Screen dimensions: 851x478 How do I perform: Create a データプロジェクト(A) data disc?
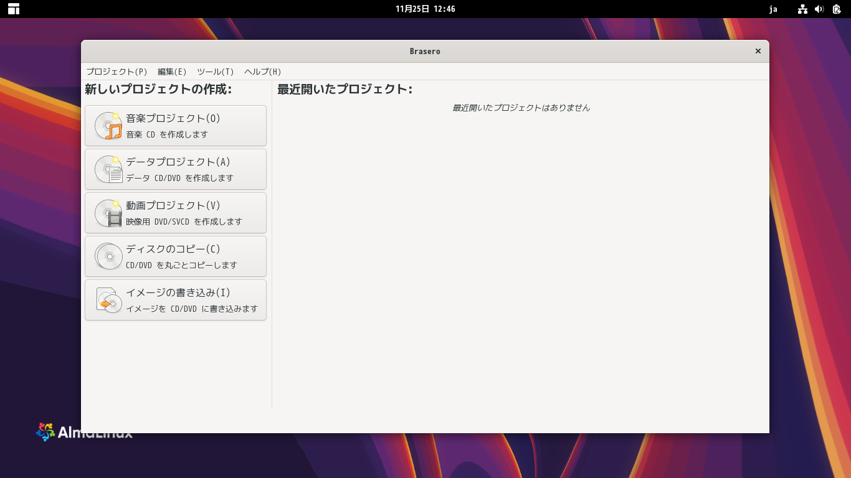click(176, 169)
